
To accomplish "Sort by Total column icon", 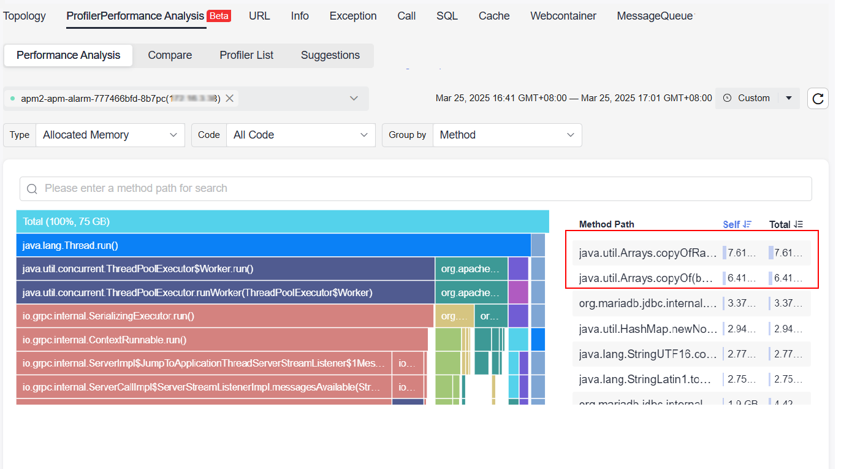I will [x=798, y=224].
